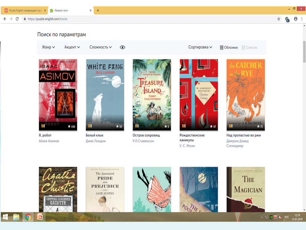Toggle the eye visibility filter

click(x=122, y=47)
